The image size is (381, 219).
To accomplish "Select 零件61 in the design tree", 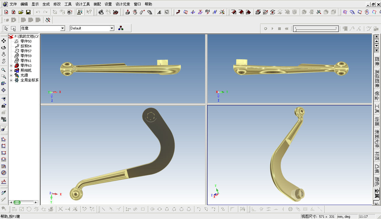I will [x=26, y=61].
